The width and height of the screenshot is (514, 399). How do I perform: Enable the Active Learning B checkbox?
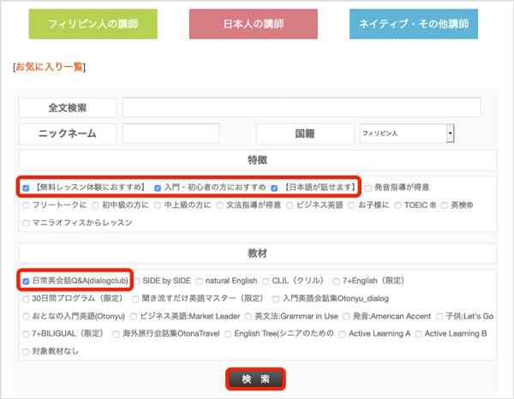pos(419,332)
